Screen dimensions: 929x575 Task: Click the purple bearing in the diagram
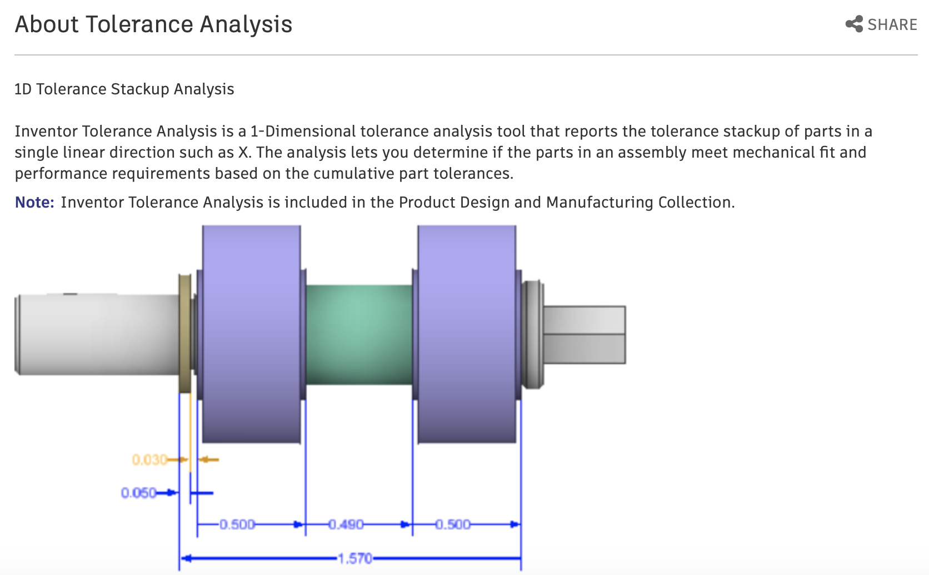pyautogui.click(x=251, y=333)
